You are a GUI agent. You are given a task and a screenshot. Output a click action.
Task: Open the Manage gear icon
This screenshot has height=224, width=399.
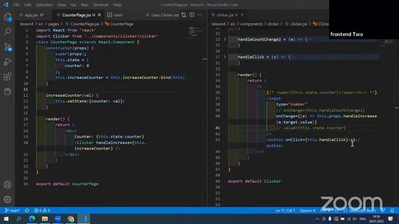click(7, 199)
